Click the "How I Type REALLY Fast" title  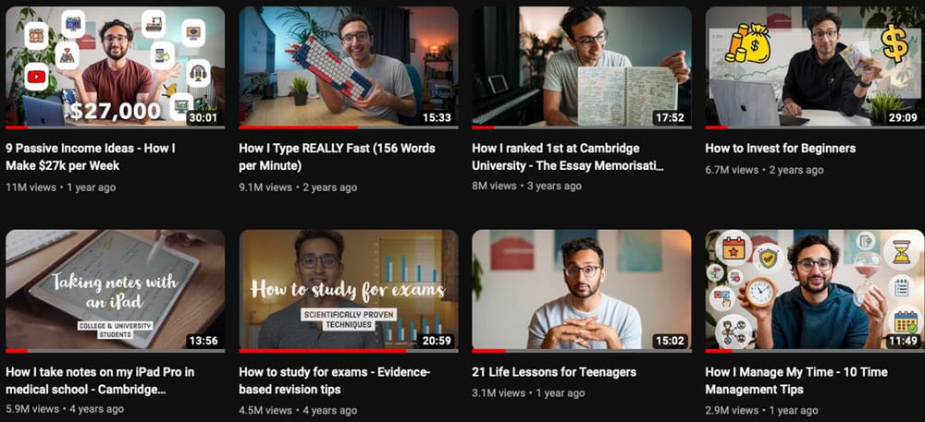(x=337, y=157)
